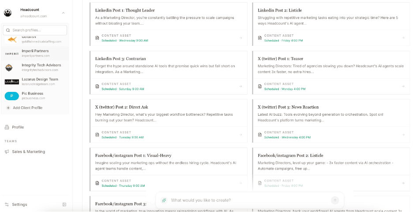Open X (twitter) Post 3: News Reaction card
Viewport: 413px width, 212px height.
(x=331, y=121)
